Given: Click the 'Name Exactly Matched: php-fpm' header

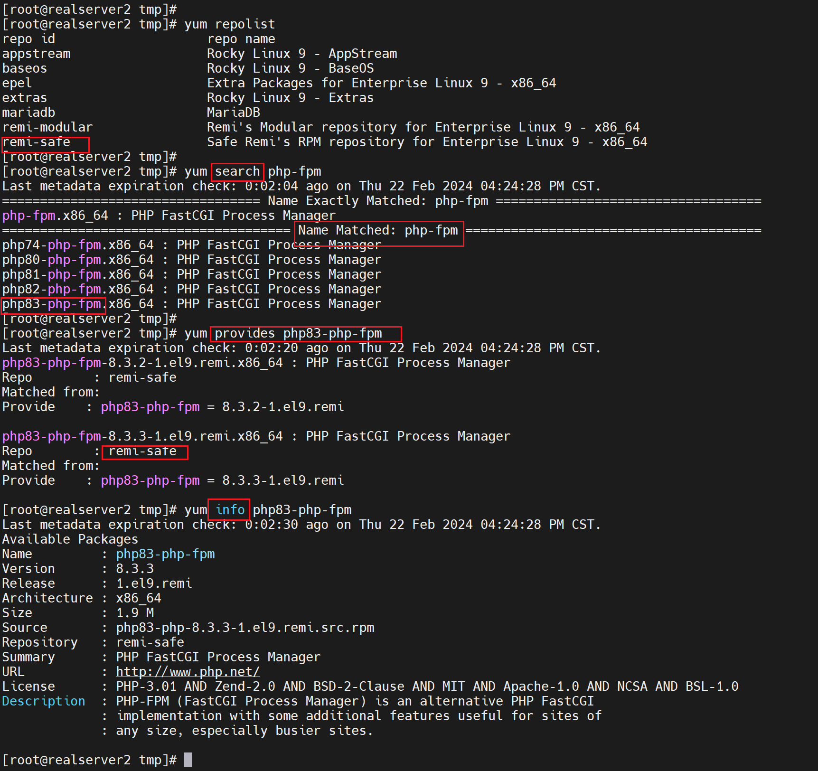Looking at the screenshot, I should pos(377,201).
